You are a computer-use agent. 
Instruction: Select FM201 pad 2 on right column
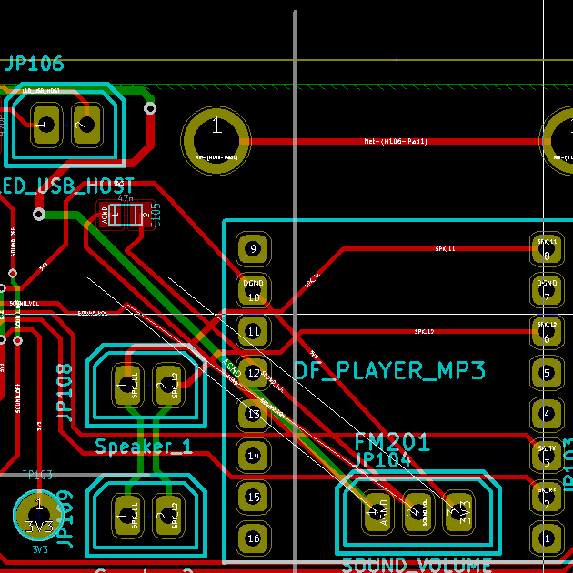pos(547,497)
